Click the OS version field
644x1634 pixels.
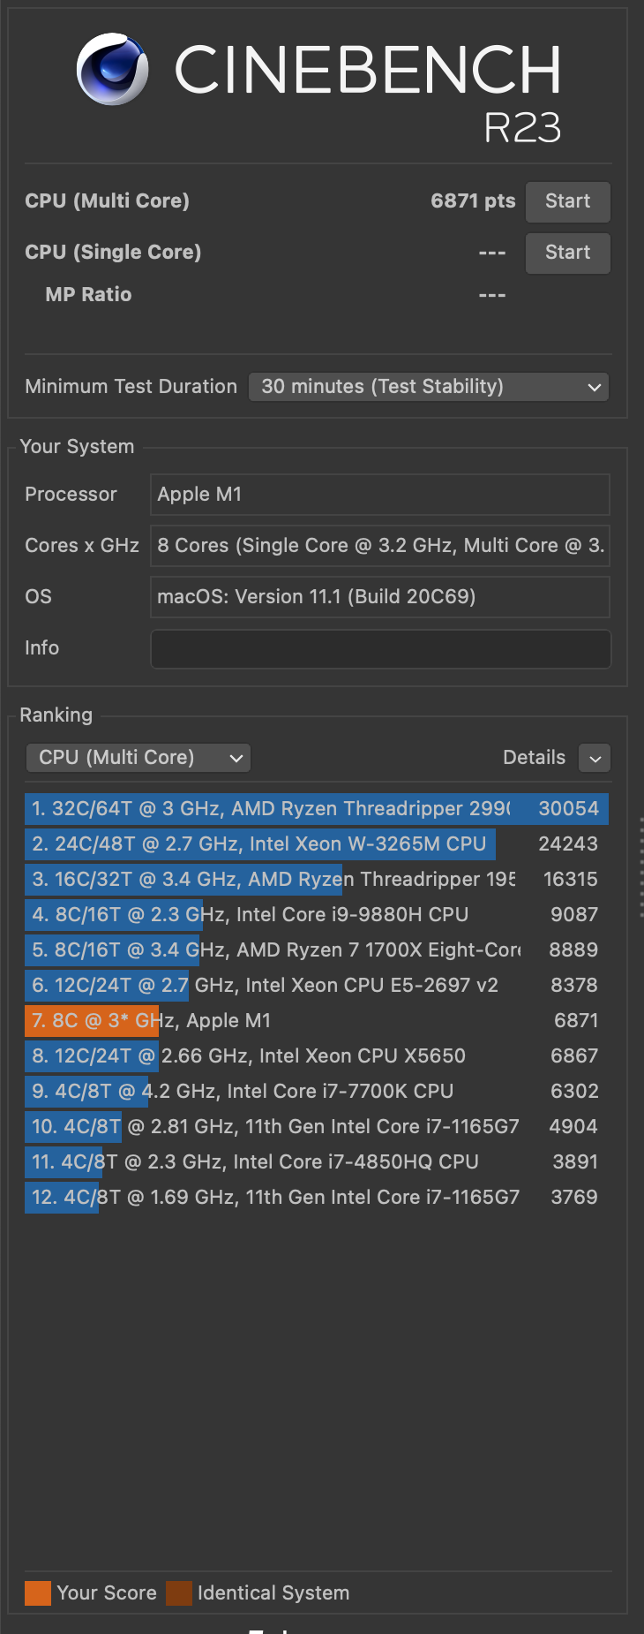click(380, 597)
